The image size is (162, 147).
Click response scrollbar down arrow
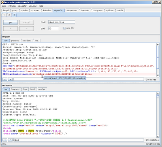tap(158, 136)
